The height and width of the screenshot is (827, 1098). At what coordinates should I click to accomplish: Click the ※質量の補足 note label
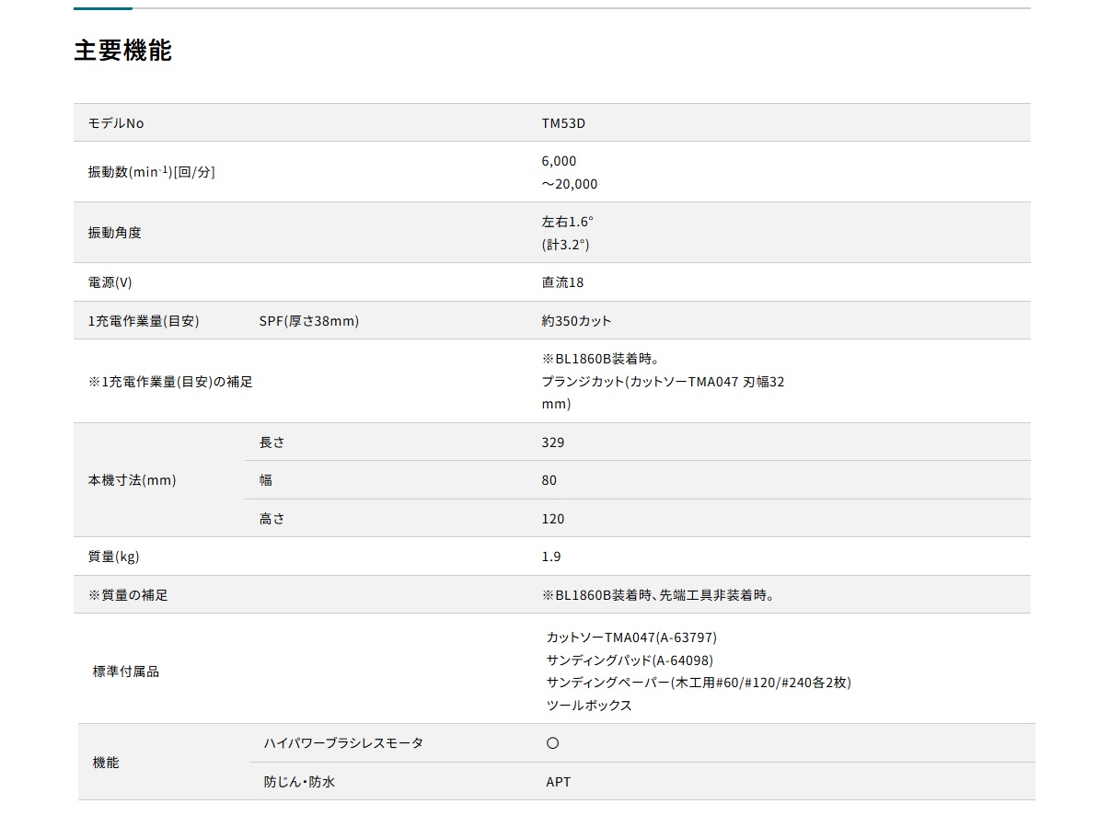pyautogui.click(x=128, y=595)
